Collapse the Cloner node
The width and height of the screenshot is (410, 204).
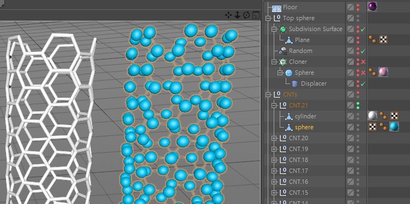pyautogui.click(x=274, y=62)
